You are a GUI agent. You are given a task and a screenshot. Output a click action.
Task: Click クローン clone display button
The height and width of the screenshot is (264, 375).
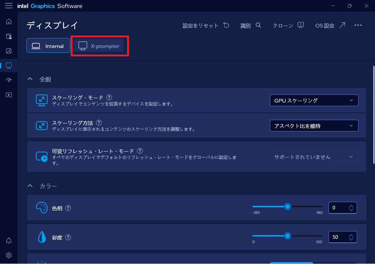[288, 25]
